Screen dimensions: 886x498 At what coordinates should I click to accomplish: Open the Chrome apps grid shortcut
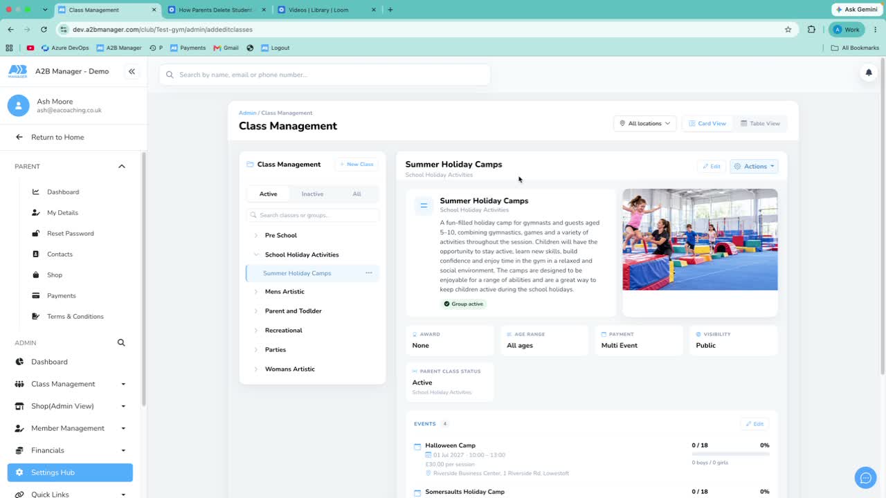(x=9, y=48)
